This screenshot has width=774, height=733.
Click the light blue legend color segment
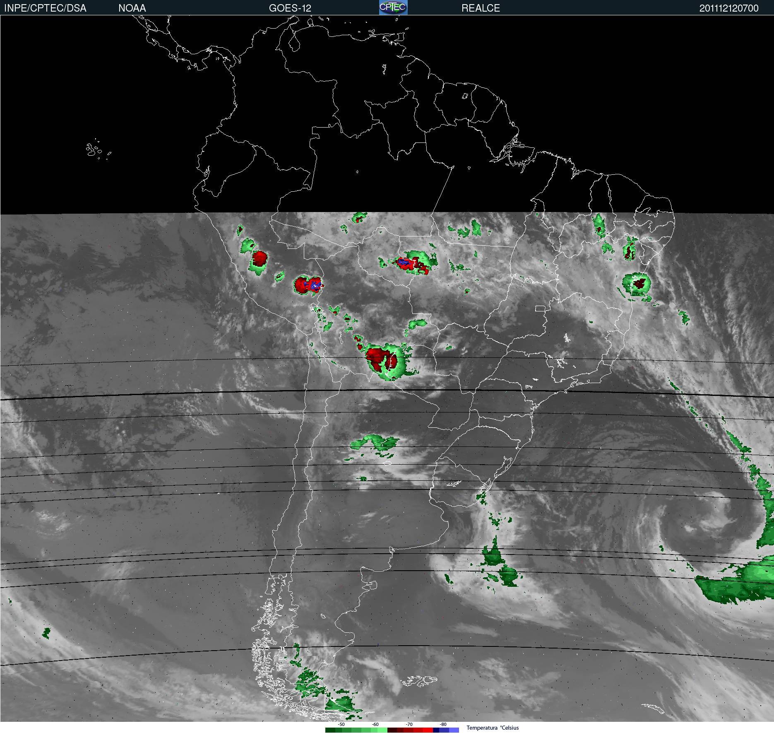tap(454, 730)
